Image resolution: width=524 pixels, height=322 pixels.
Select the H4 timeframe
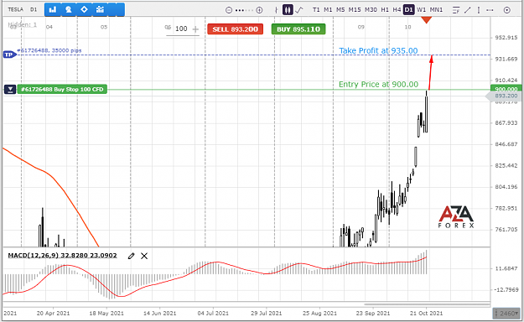click(x=397, y=10)
